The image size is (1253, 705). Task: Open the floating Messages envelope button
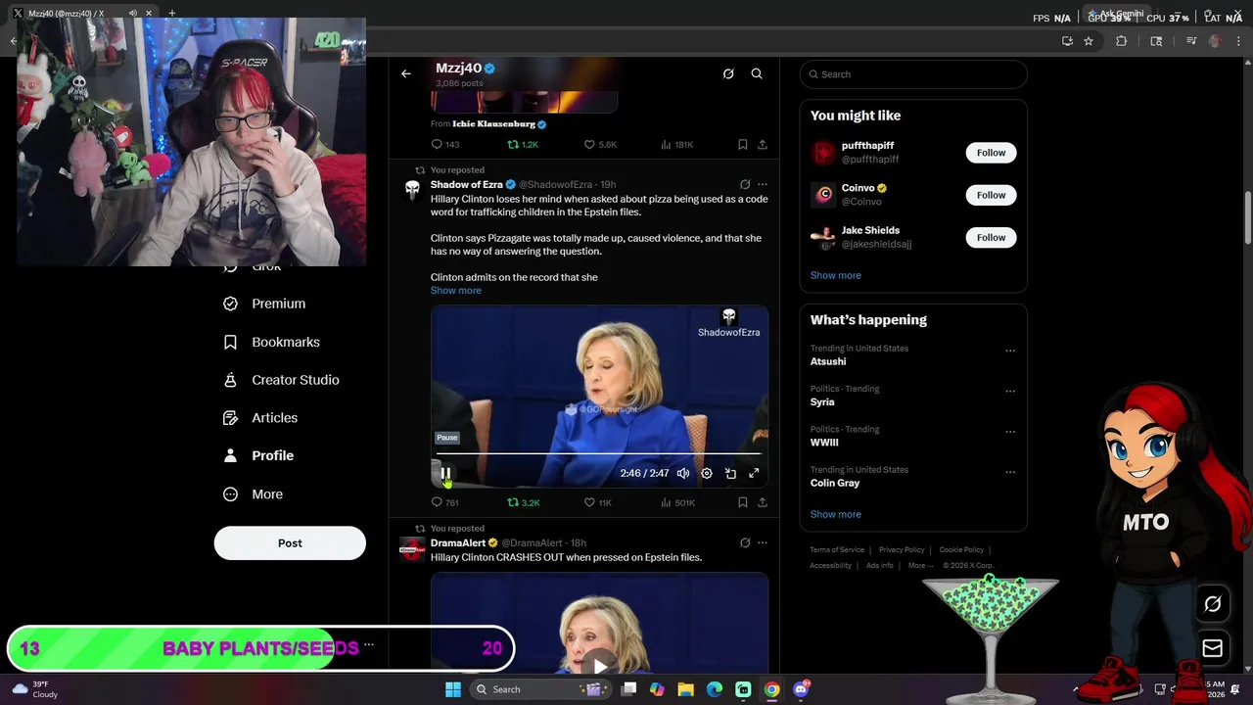tap(1213, 648)
